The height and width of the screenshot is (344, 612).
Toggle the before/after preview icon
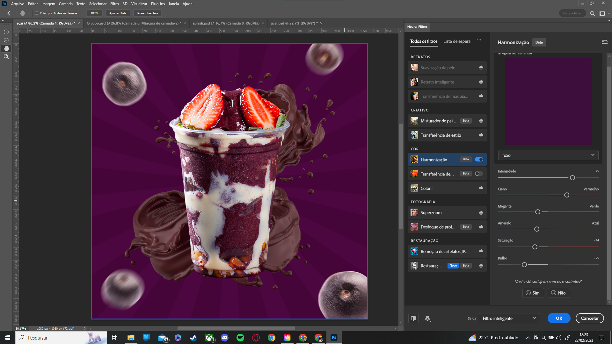click(413, 318)
